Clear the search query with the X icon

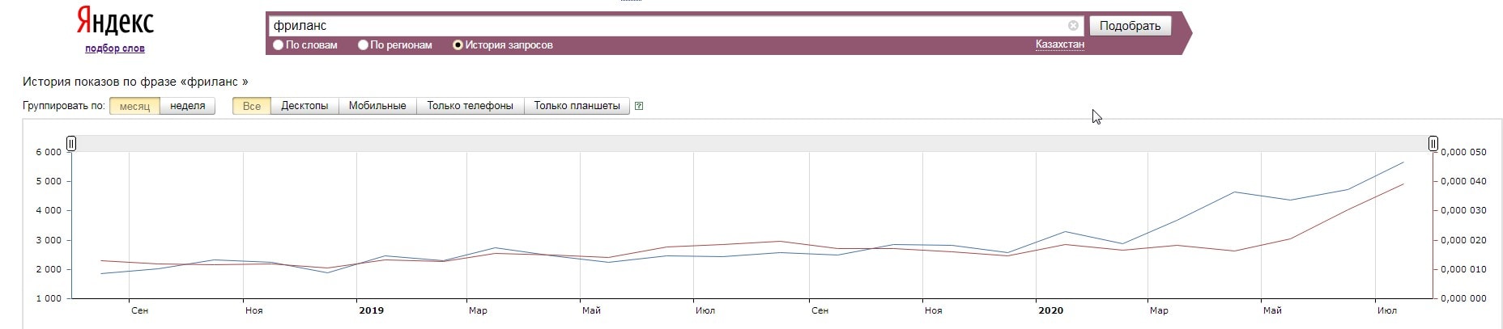[x=1073, y=26]
